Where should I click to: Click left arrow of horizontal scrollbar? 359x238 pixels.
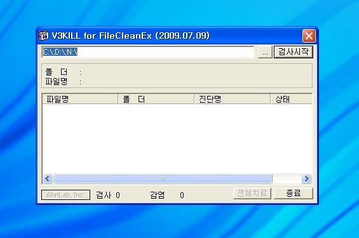coord(48,179)
